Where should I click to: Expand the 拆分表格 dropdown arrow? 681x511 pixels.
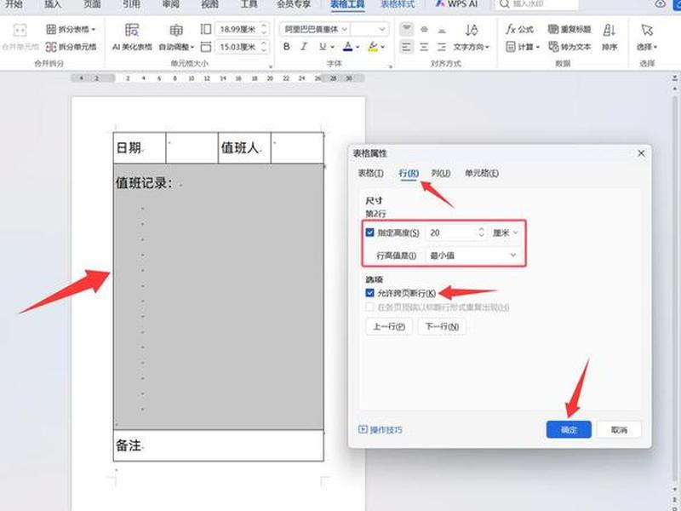[94, 30]
